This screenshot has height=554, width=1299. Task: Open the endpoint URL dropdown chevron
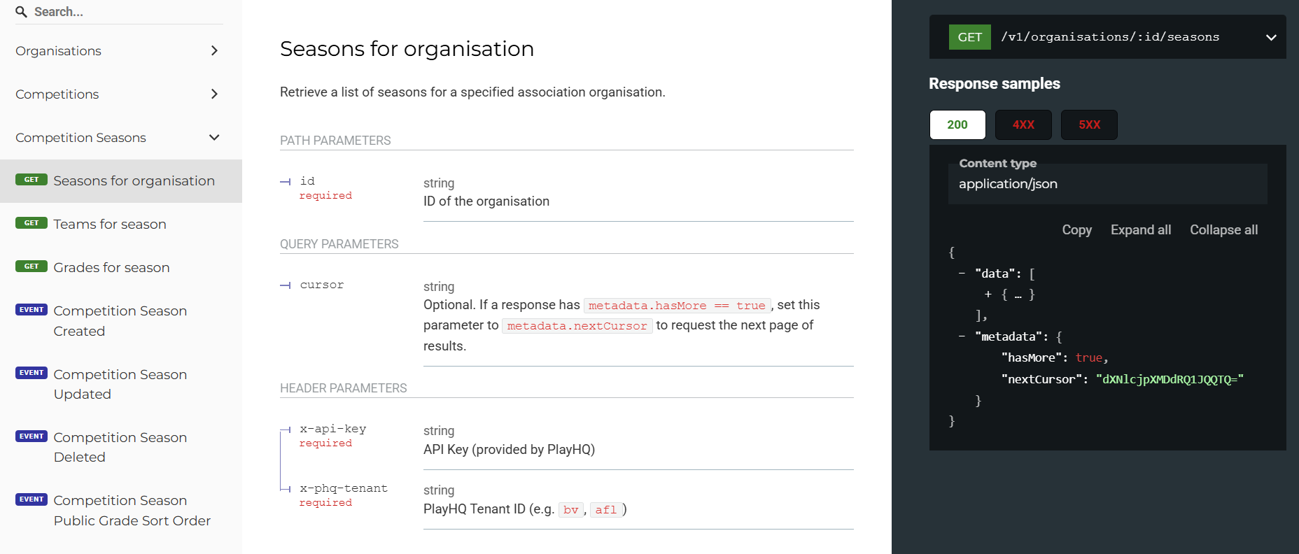click(1271, 37)
